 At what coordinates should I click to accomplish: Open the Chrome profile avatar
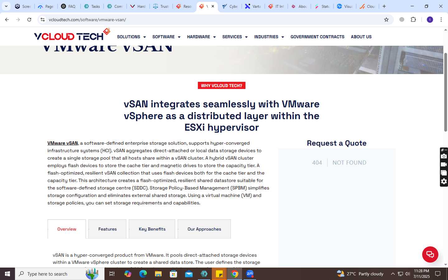pyautogui.click(x=430, y=20)
